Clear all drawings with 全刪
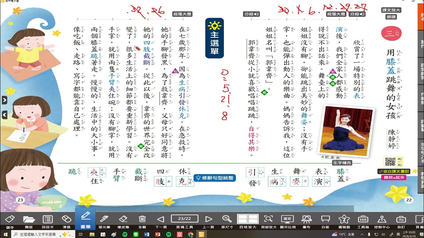Image resolution: width=424 pixels, height=238 pixels. tap(142, 221)
